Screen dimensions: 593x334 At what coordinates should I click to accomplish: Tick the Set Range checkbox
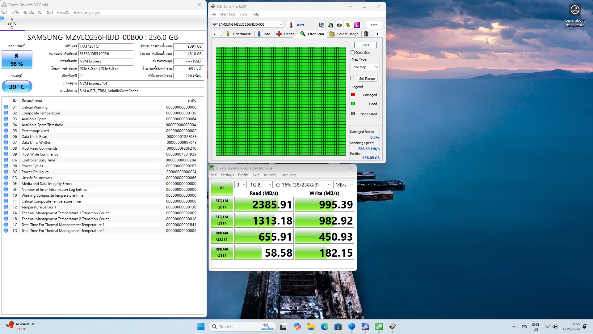click(x=352, y=78)
